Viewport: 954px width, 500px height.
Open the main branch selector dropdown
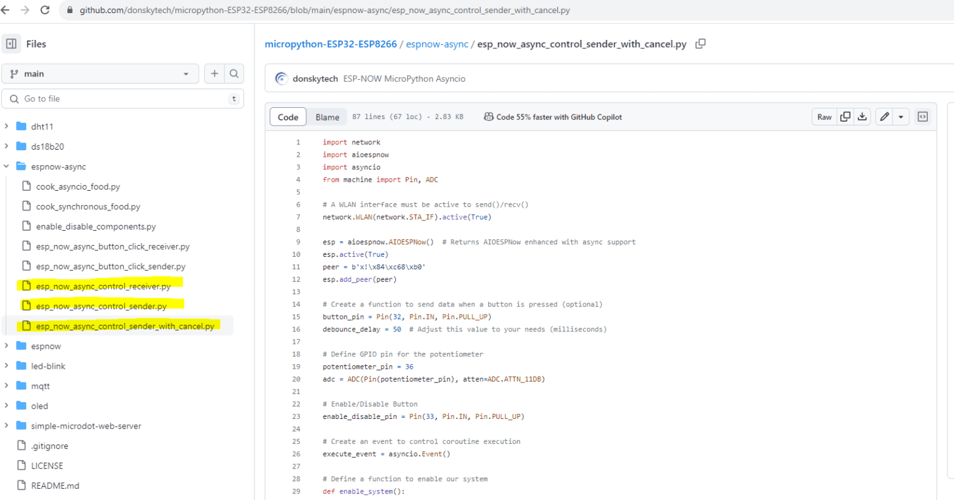point(100,73)
